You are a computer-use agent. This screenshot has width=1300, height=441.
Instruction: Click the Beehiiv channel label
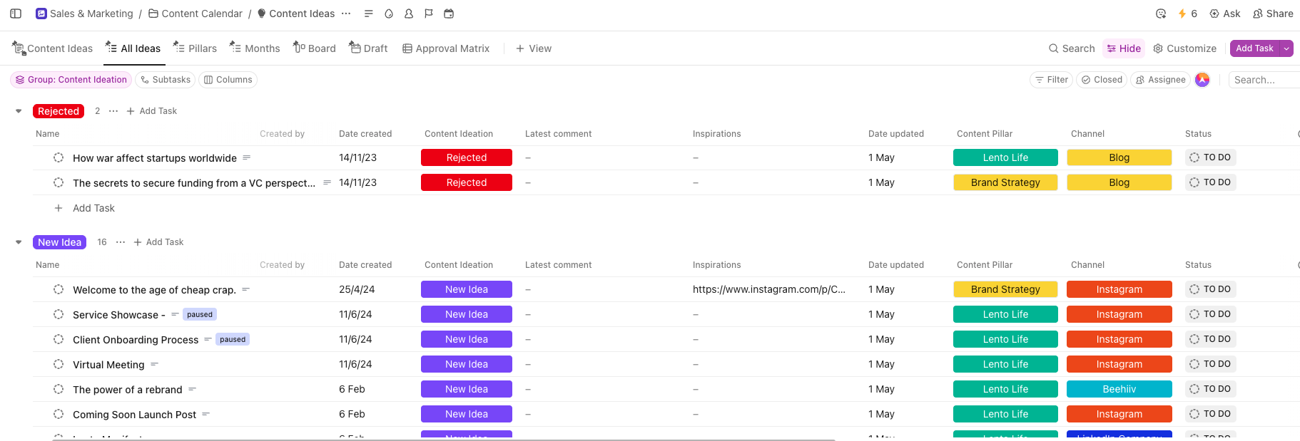1119,389
